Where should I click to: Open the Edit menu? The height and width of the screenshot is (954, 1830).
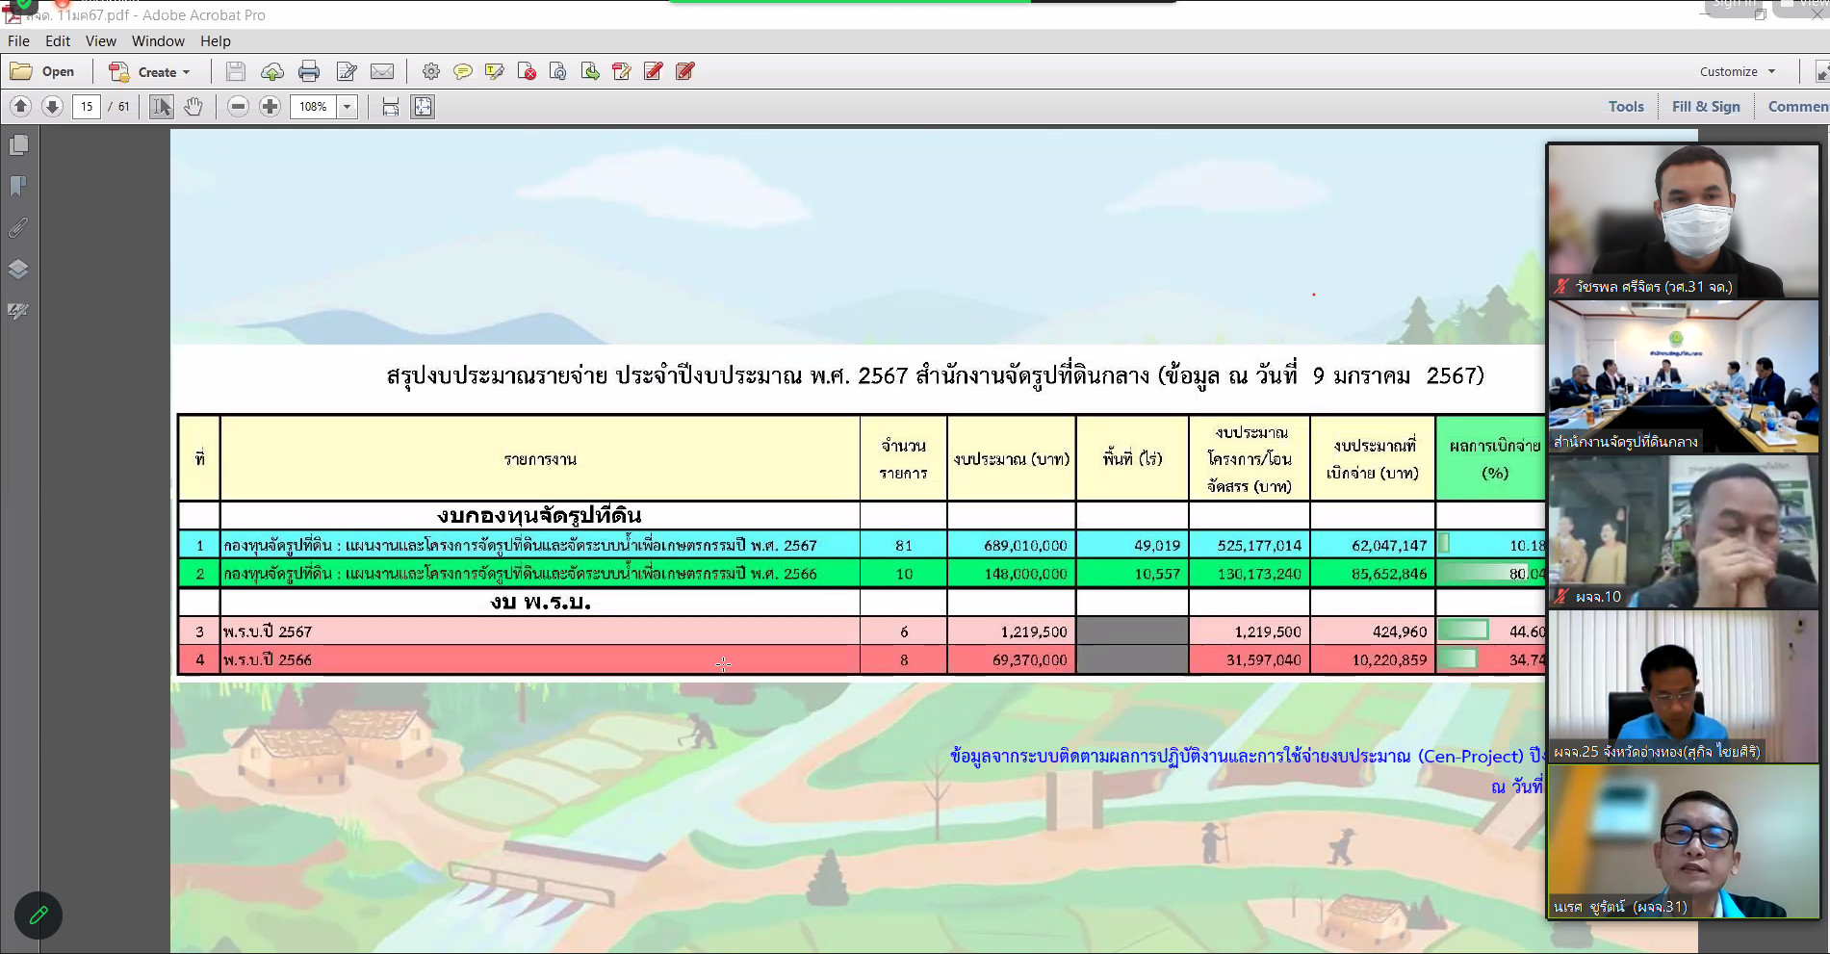58,40
